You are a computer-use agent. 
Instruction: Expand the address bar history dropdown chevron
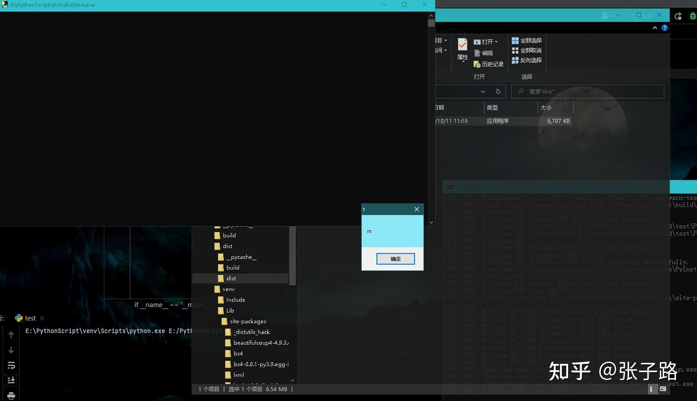(x=483, y=91)
